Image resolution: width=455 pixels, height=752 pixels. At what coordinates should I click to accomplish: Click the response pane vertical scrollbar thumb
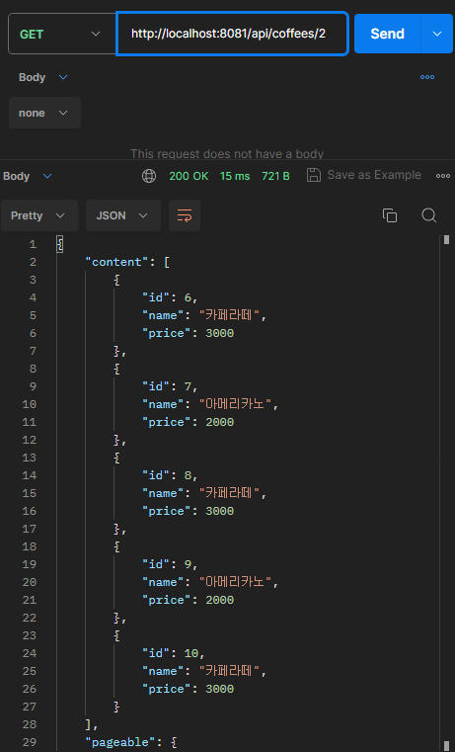pyautogui.click(x=446, y=240)
